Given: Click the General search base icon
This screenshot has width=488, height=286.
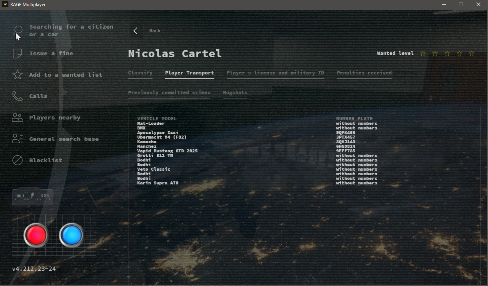Looking at the screenshot, I should (18, 139).
